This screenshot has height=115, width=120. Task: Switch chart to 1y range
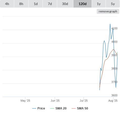click(x=99, y=4)
